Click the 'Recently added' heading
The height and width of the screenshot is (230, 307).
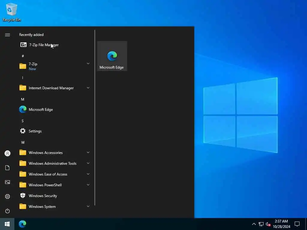click(31, 35)
